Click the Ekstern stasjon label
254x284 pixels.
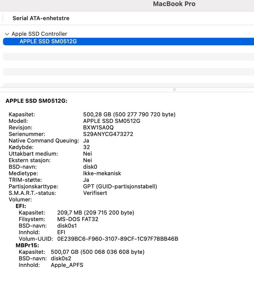pyautogui.click(x=30, y=160)
